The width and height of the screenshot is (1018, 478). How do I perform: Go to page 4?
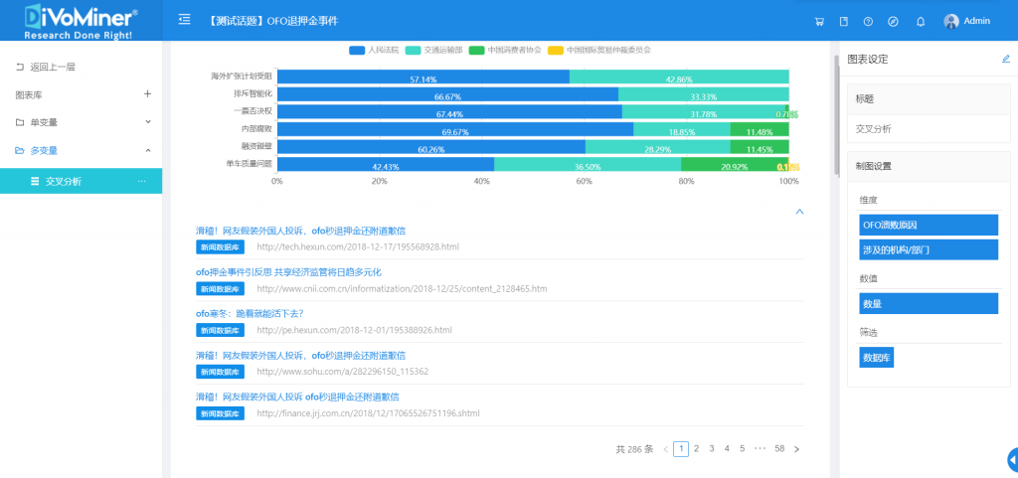[727, 449]
